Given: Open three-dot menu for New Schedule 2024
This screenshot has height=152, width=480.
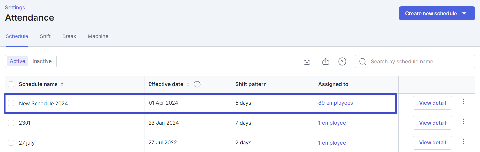Looking at the screenshot, I should point(463,102).
